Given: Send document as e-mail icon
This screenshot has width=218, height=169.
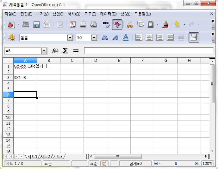Looking at the screenshot, I should pyautogui.click(x=47, y=24).
